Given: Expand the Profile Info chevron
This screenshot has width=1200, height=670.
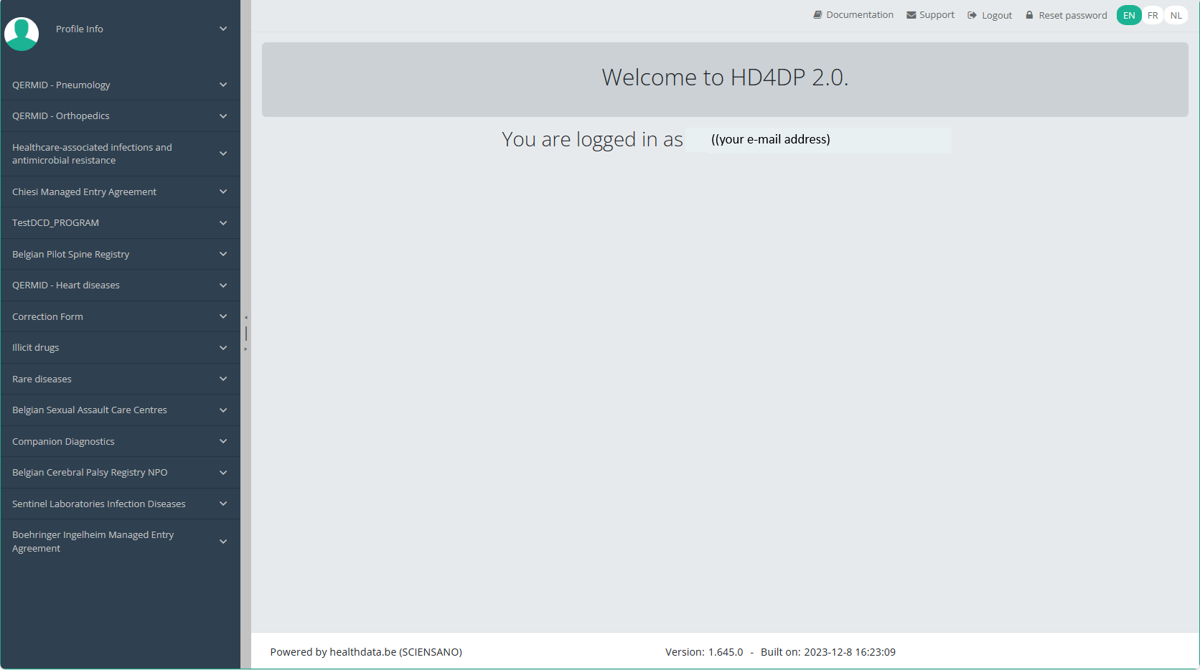Looking at the screenshot, I should point(223,29).
